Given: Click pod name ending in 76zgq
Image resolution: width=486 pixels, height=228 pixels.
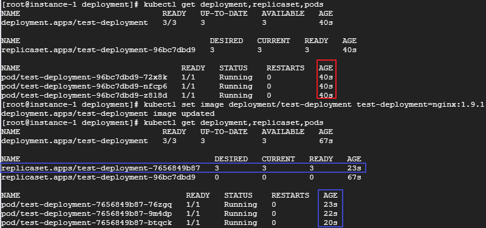Looking at the screenshot, I should 87,204.
